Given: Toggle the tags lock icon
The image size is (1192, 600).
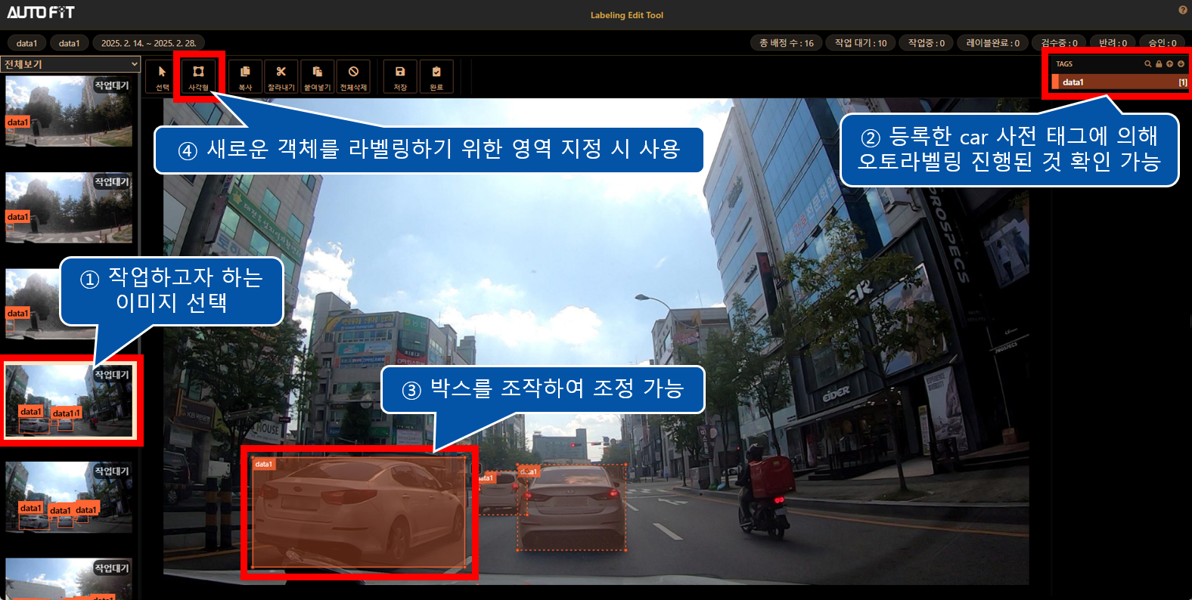Looking at the screenshot, I should 1159,64.
